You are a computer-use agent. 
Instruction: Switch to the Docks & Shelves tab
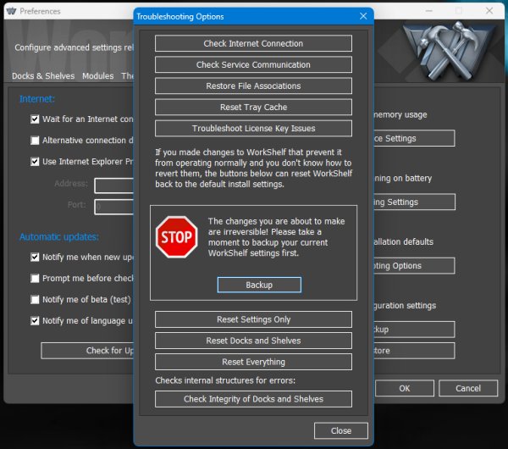(x=44, y=76)
